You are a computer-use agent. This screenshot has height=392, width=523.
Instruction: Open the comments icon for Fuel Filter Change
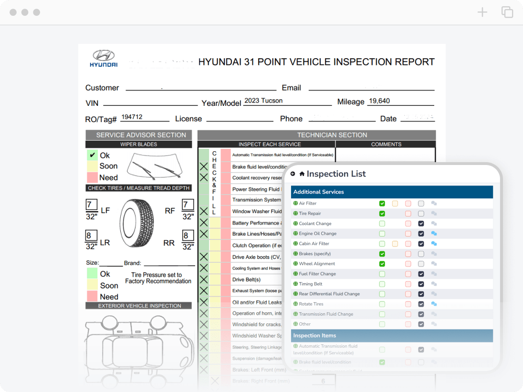(x=434, y=274)
